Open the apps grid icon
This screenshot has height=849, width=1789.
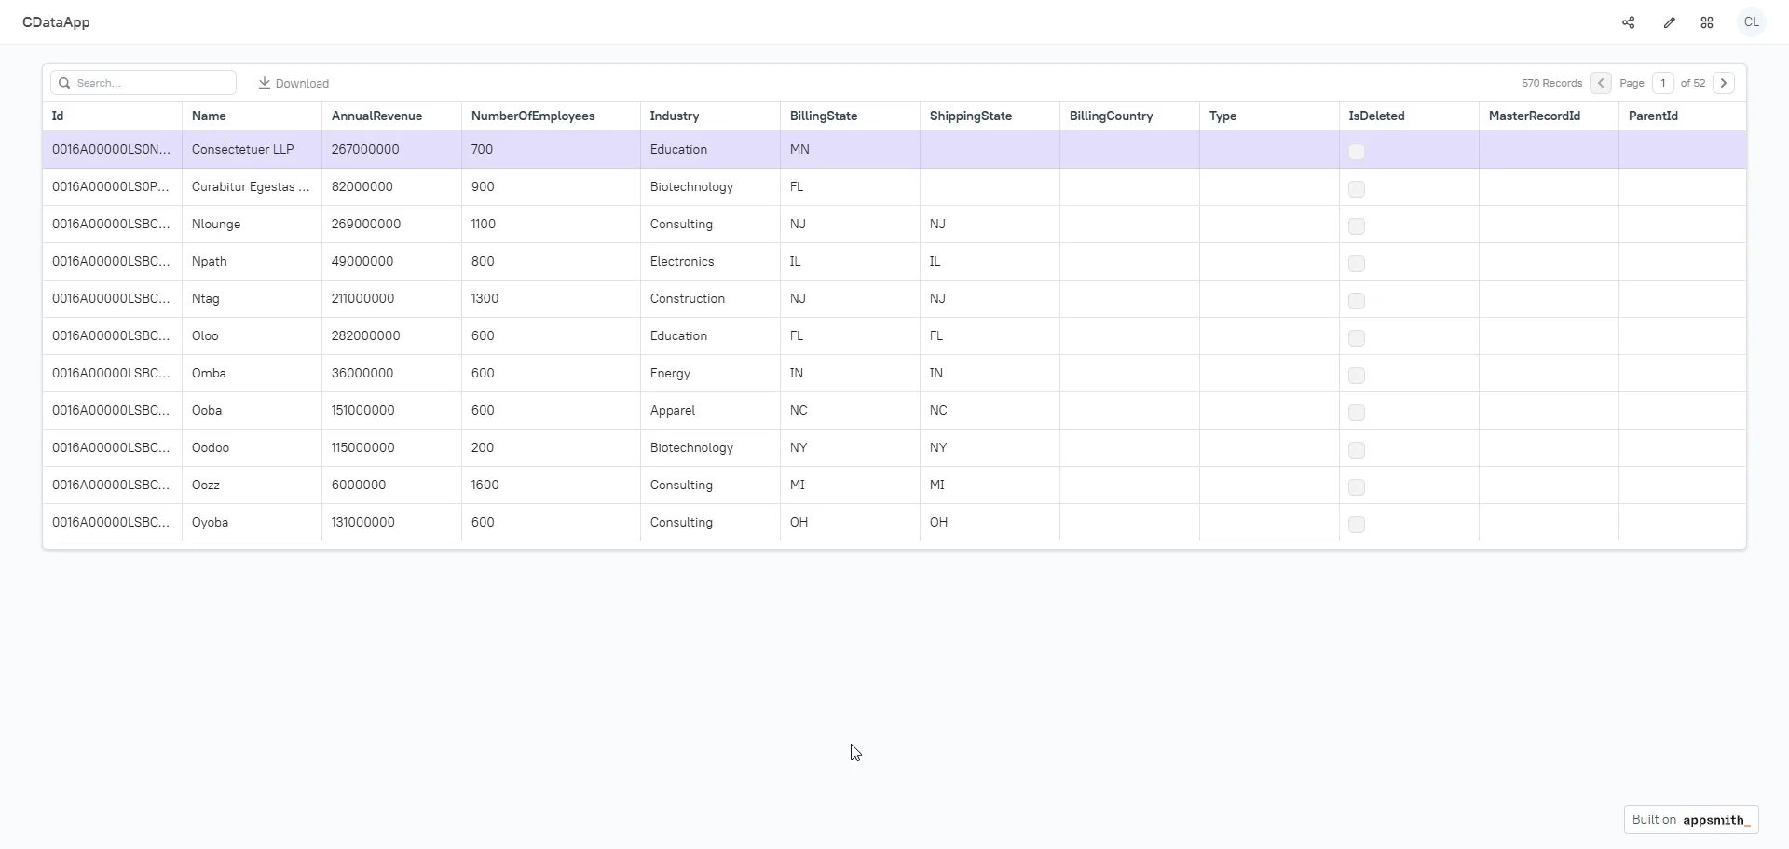pos(1707,22)
